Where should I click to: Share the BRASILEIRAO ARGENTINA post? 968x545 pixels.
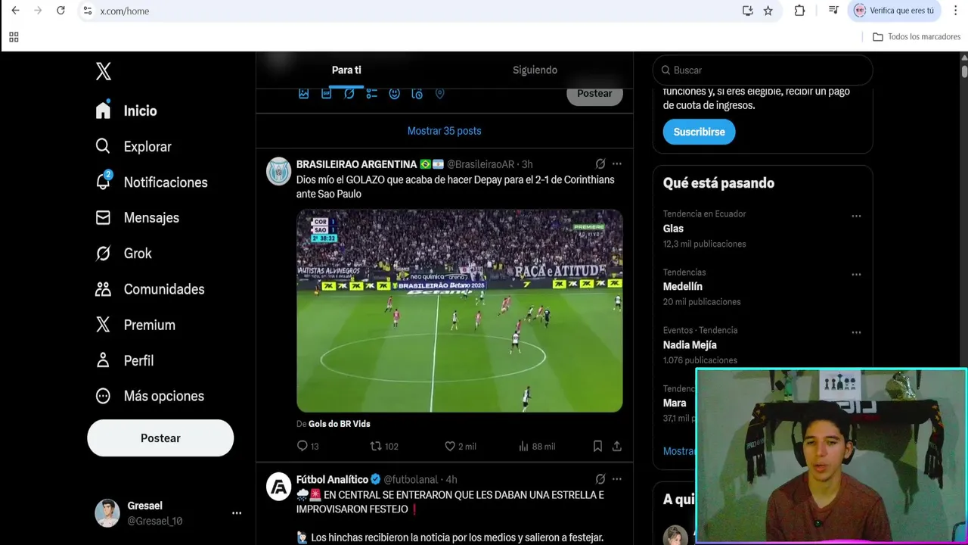(x=617, y=446)
